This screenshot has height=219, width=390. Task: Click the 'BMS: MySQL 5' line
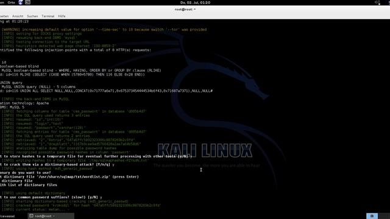(x=12, y=107)
